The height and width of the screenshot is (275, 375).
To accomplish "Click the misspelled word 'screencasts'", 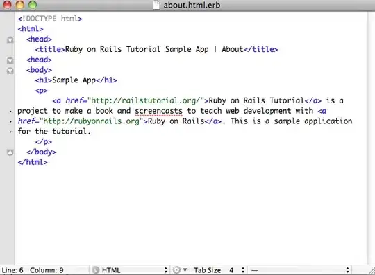I will (x=158, y=111).
